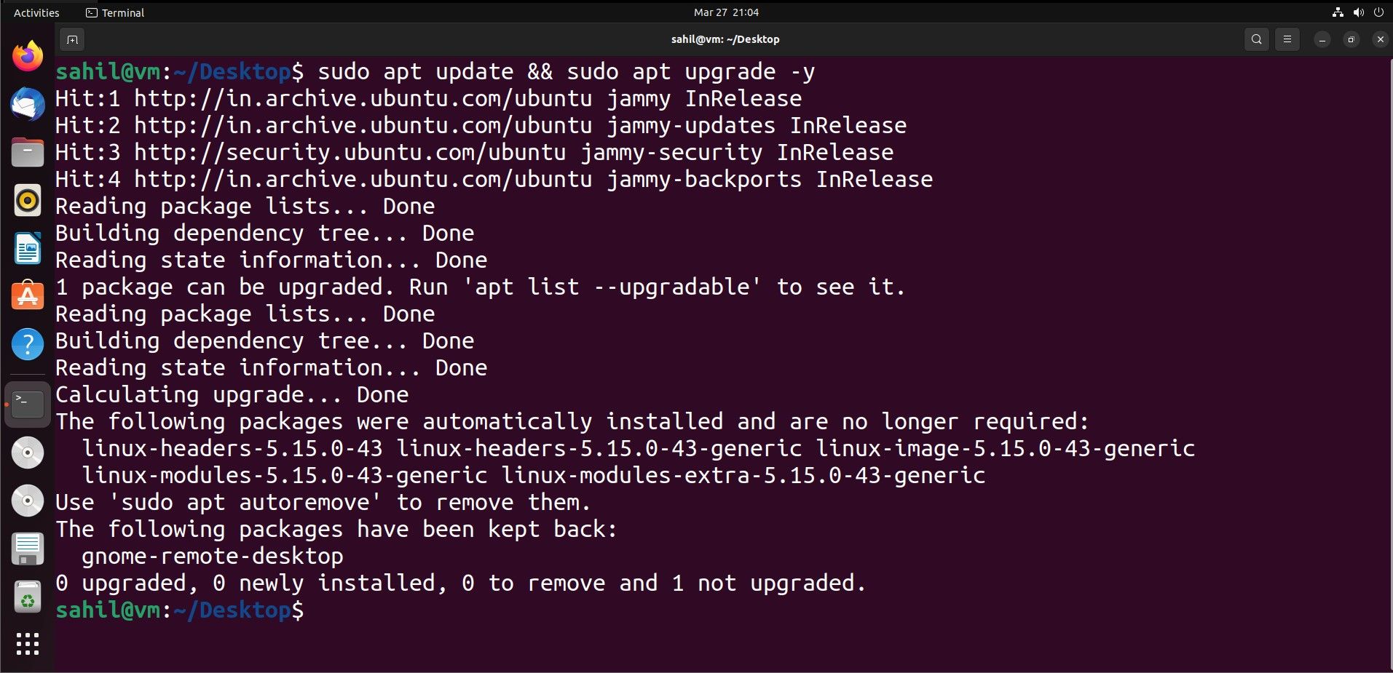Click the network icon in the top bar
This screenshot has height=673, width=1393.
[1338, 12]
